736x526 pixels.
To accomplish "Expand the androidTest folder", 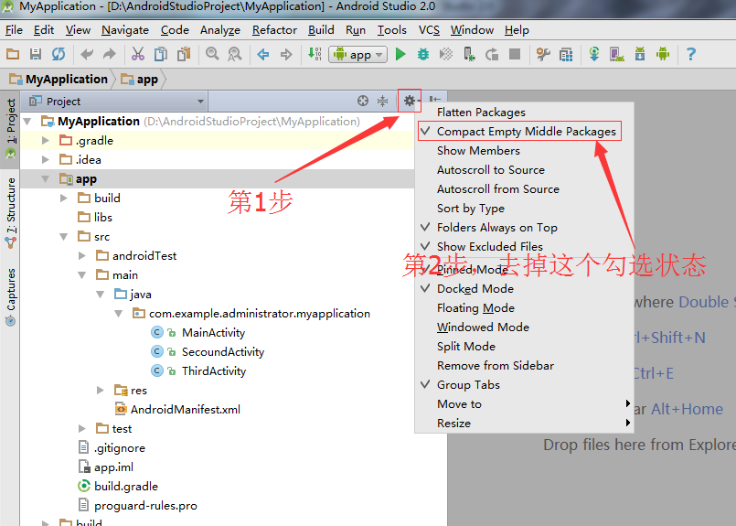I will (x=82, y=256).
